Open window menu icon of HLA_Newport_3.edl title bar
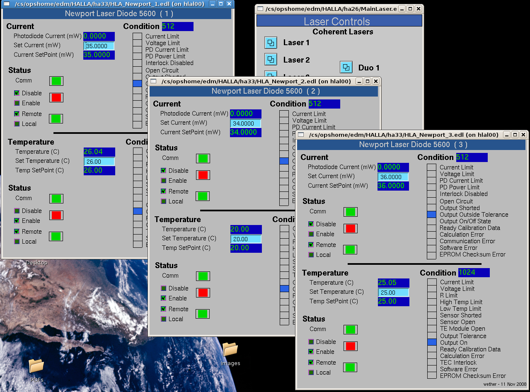 (x=301, y=135)
